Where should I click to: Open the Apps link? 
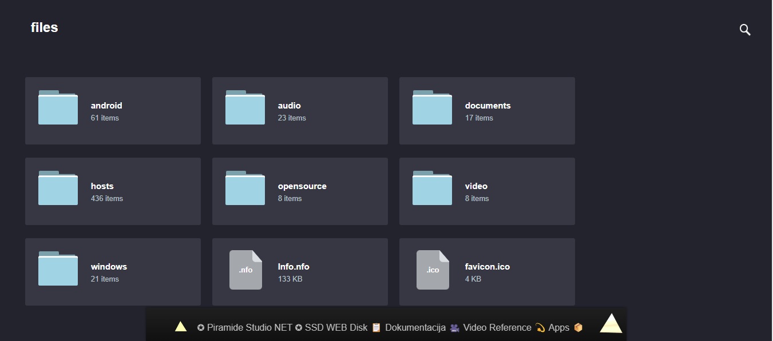point(558,327)
